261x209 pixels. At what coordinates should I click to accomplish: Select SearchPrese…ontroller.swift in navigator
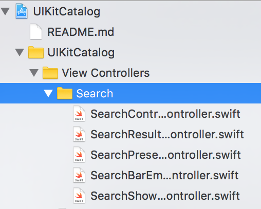pyautogui.click(x=165, y=155)
